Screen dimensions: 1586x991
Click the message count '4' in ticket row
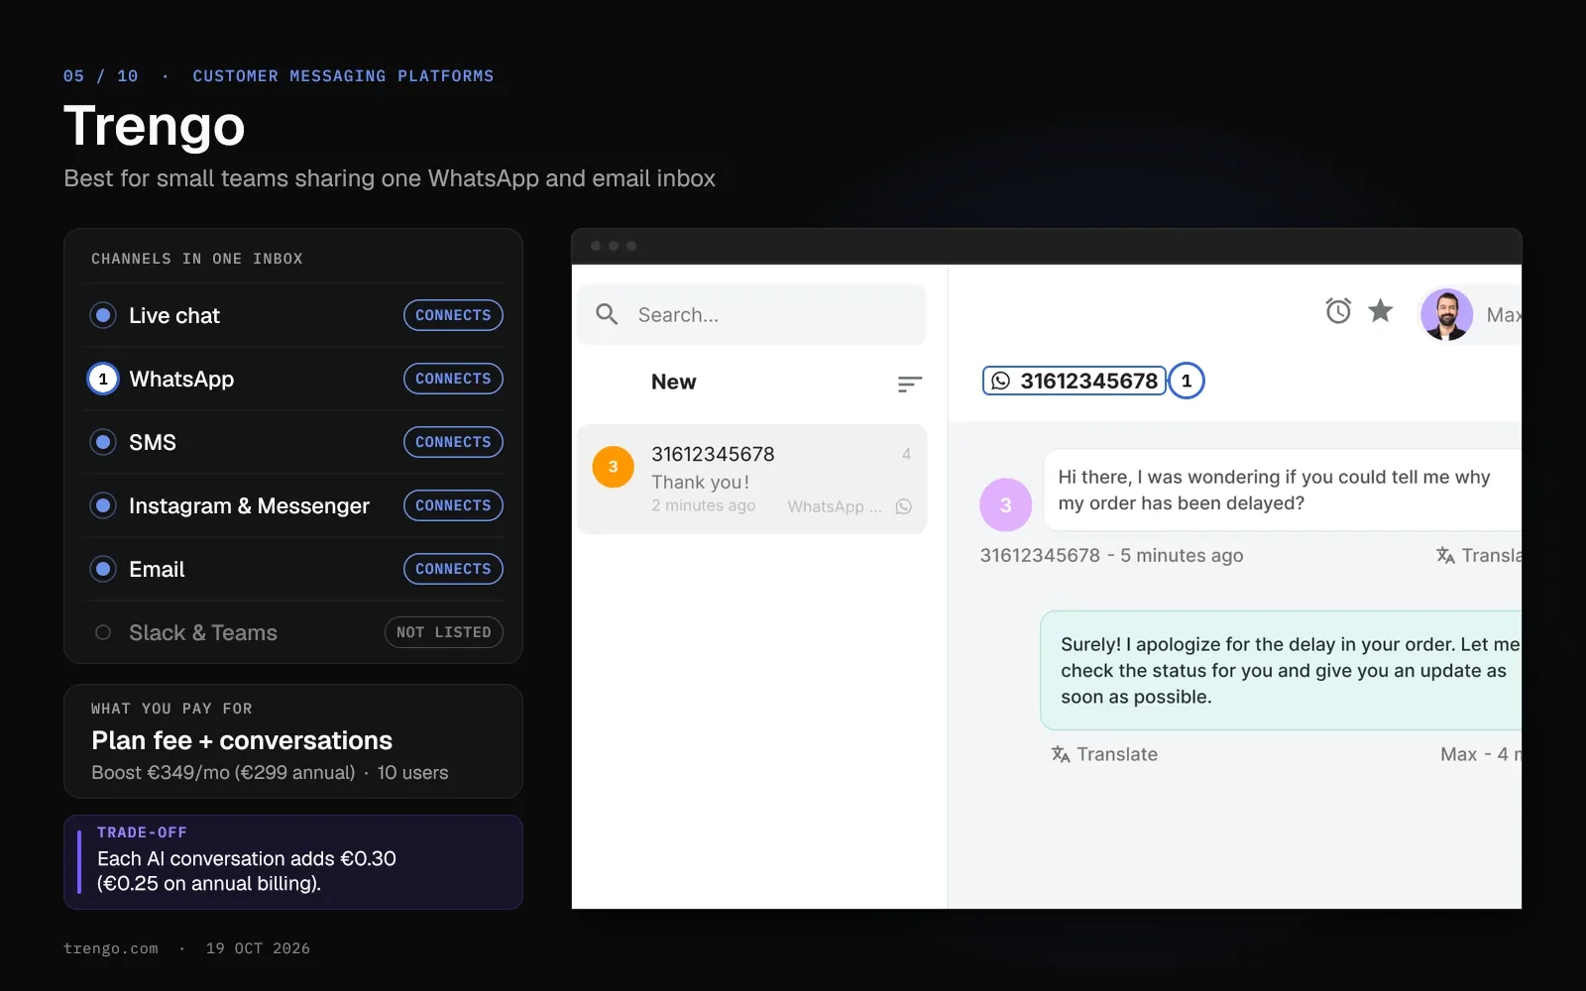coord(906,454)
